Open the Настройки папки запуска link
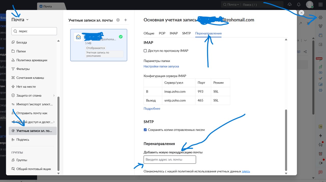This screenshot has width=326, height=182. [x=161, y=66]
